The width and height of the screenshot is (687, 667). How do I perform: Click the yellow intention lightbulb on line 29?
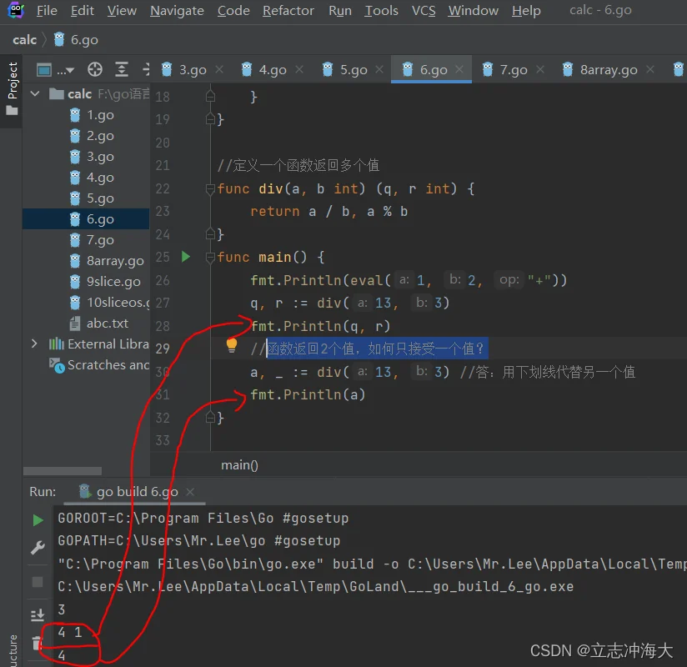(232, 346)
